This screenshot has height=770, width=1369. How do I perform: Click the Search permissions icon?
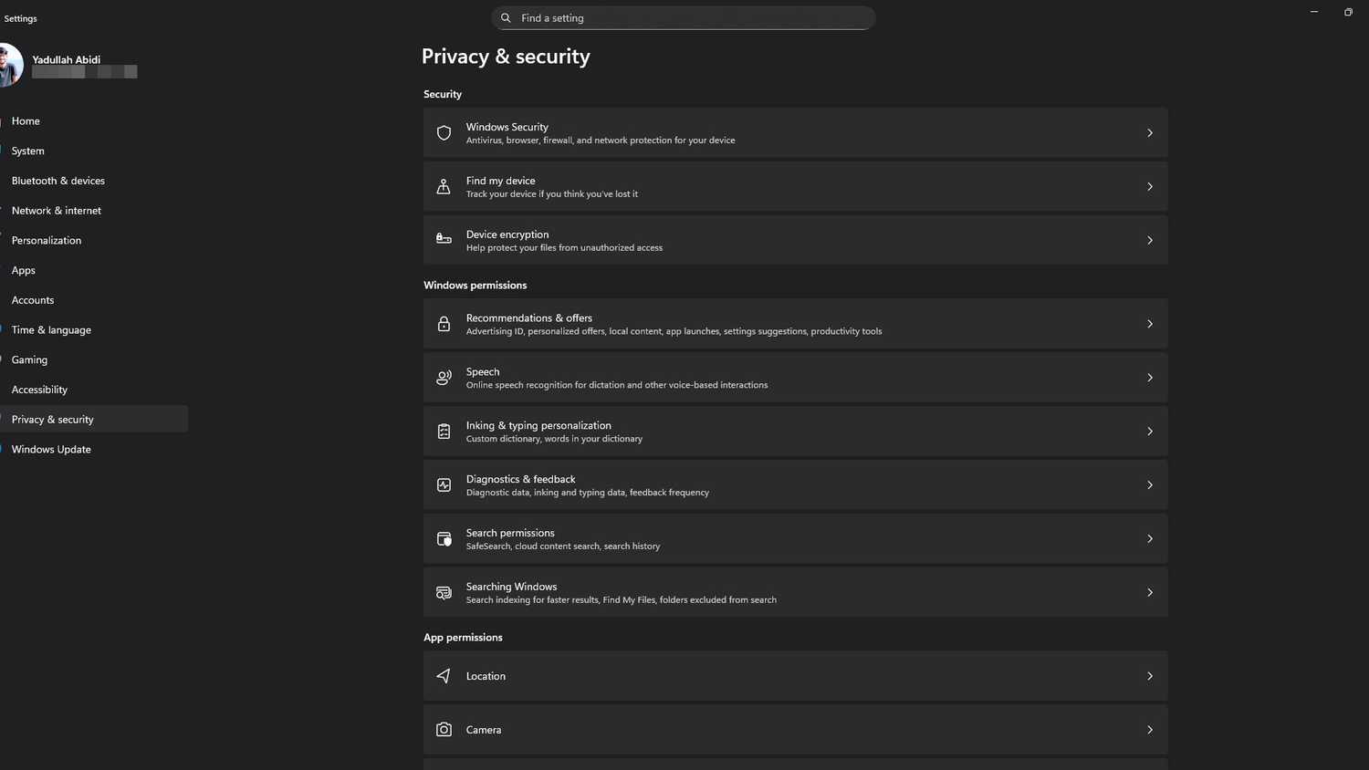pyautogui.click(x=444, y=539)
